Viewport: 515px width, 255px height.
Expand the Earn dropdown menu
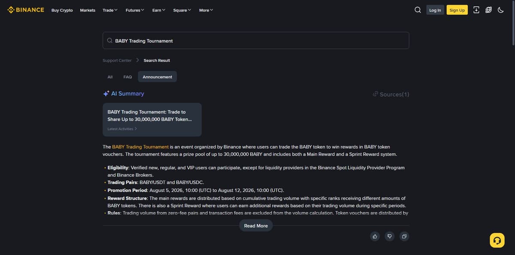(x=159, y=10)
